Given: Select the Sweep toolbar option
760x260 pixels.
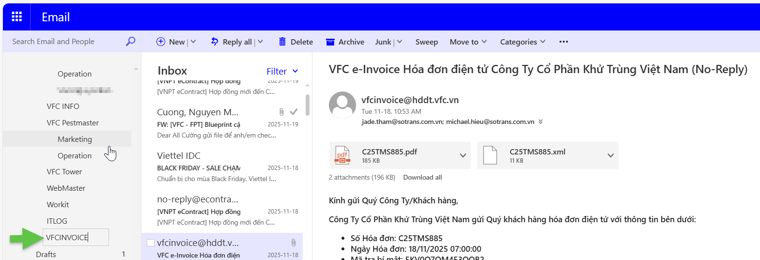Looking at the screenshot, I should click(426, 42).
